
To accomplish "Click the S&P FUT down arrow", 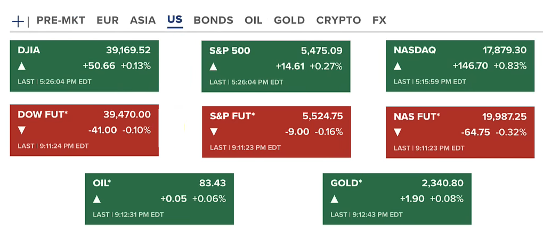I will (x=214, y=132).
